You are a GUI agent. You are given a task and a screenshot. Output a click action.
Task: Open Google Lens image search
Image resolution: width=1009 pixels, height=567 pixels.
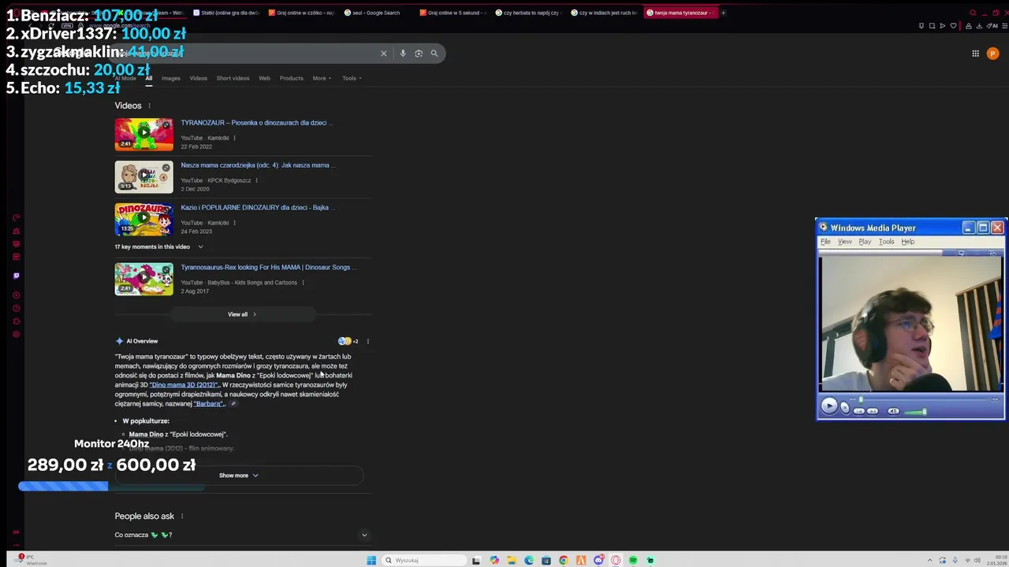point(419,54)
